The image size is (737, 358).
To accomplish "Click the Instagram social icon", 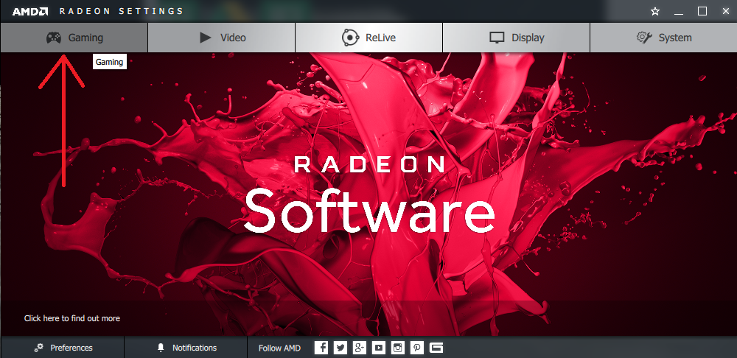I will click(398, 348).
